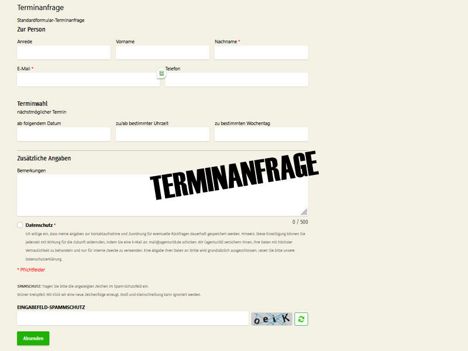468x351 pixels.
Task: Click the 'ab folgendem Datum' field
Action: click(x=64, y=135)
